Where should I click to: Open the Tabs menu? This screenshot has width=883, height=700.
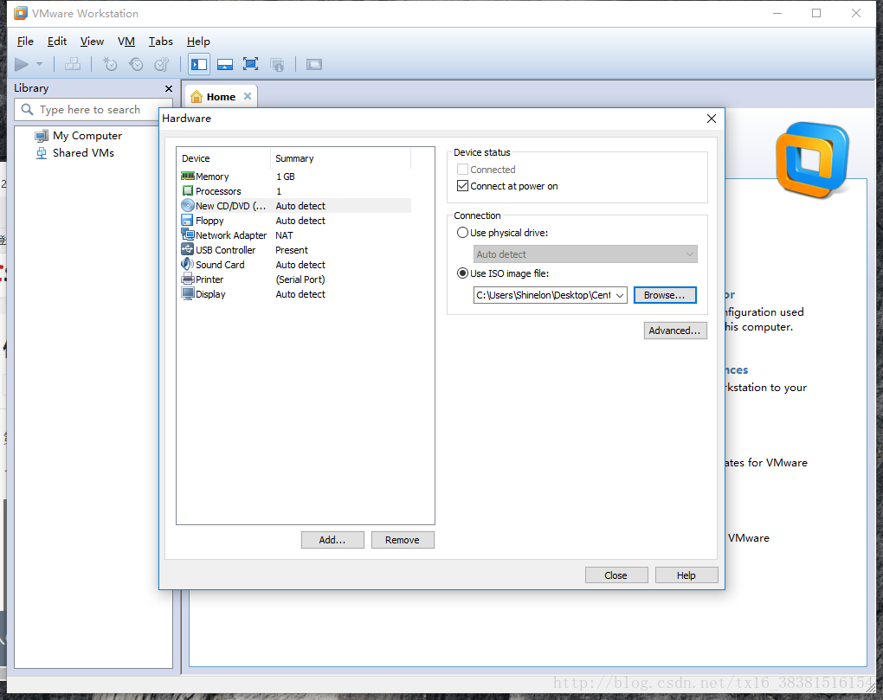coord(160,41)
